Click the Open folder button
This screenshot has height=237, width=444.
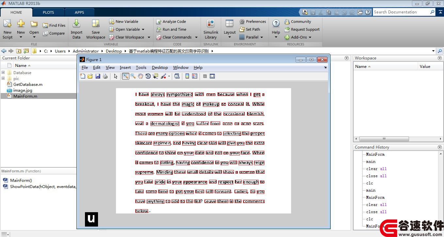[x=34, y=29]
